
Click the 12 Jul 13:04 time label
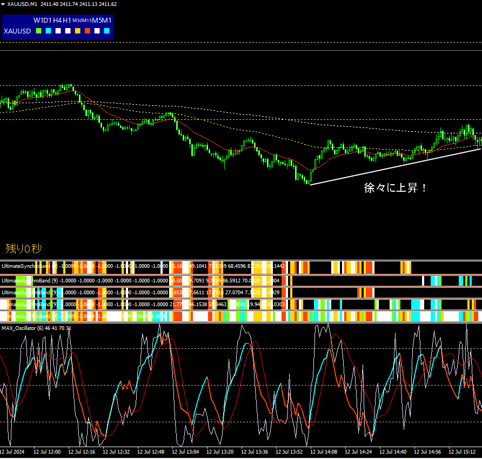click(185, 452)
